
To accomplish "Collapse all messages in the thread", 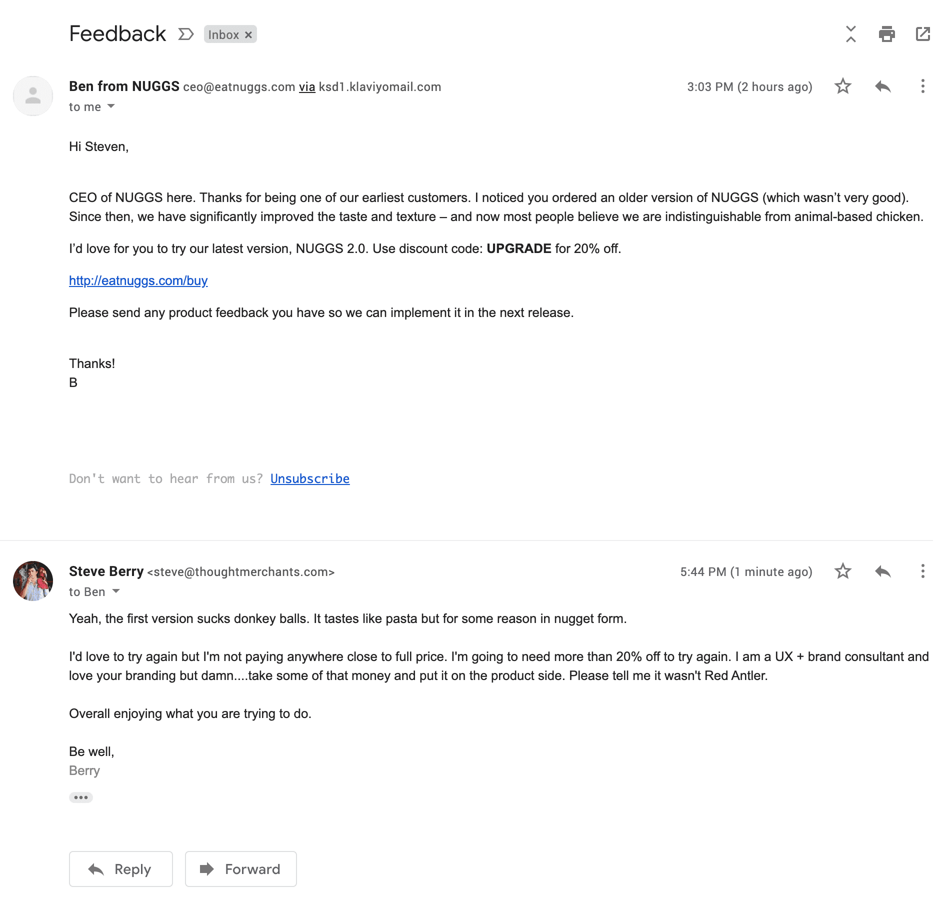I will pos(850,34).
